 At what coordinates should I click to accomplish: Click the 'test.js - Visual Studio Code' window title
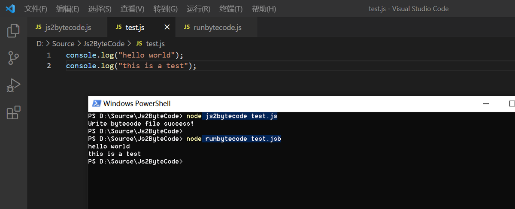[x=409, y=9]
